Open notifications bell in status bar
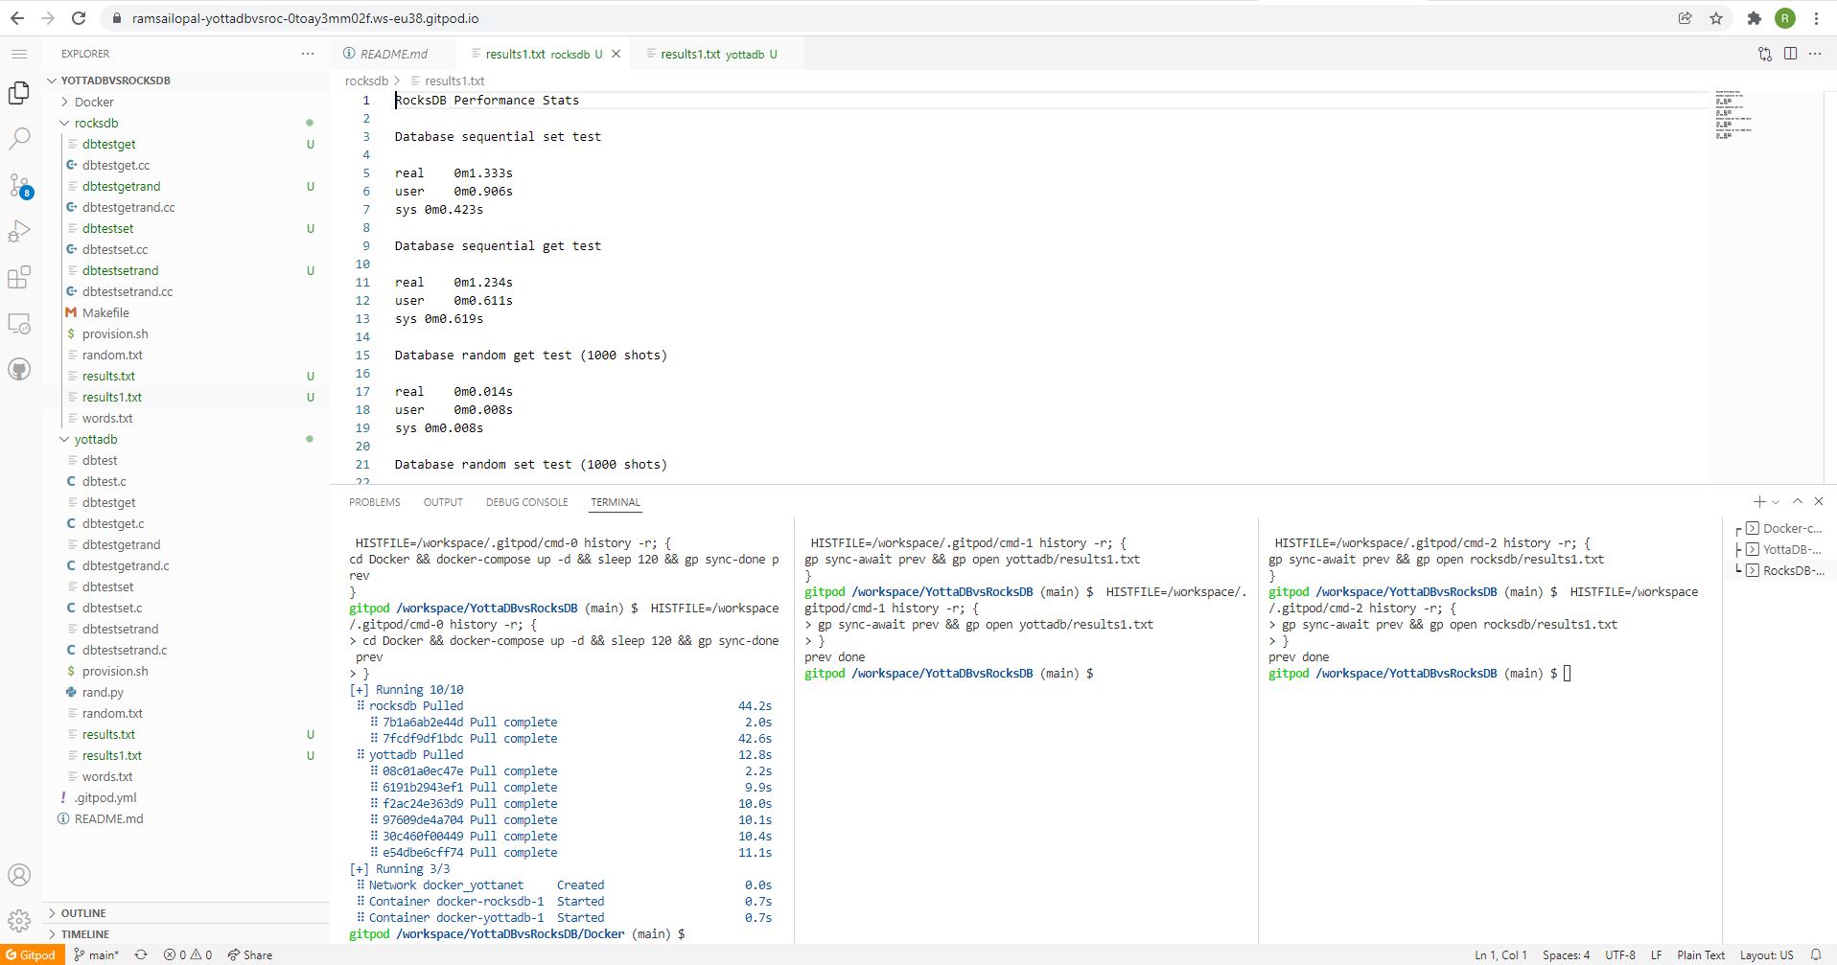The height and width of the screenshot is (965, 1837). pos(1816,954)
